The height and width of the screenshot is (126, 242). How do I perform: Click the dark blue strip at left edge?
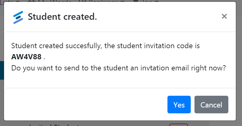pos(2,70)
